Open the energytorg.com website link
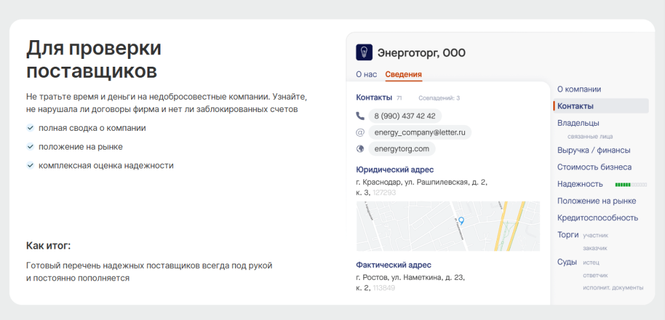The image size is (665, 320). 401,148
